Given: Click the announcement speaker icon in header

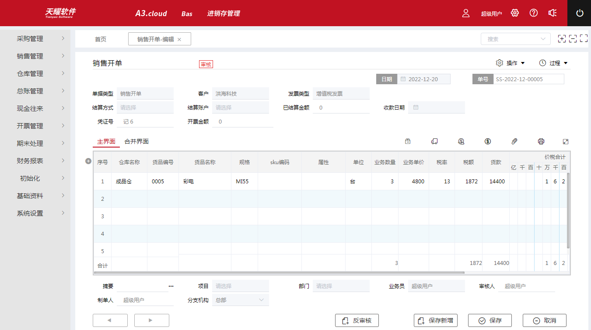Looking at the screenshot, I should 553,13.
